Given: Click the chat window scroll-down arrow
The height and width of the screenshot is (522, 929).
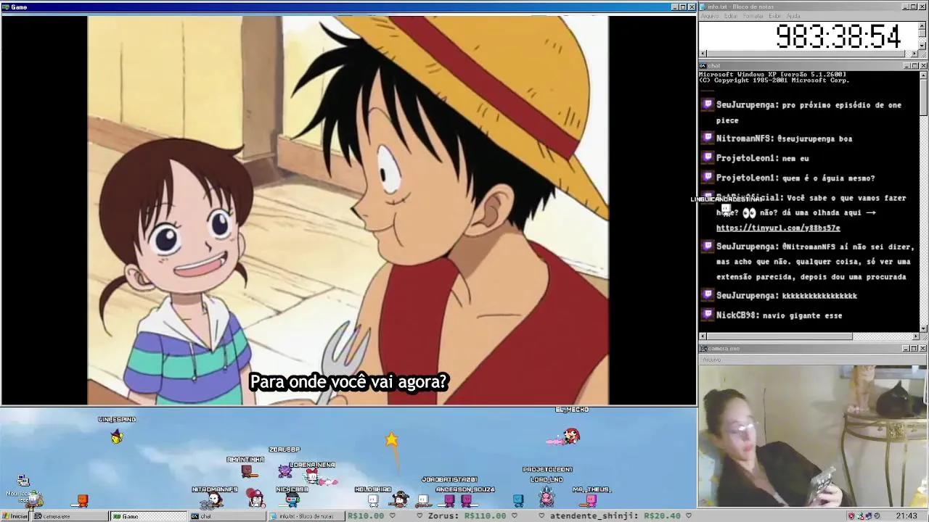Looking at the screenshot, I should (x=923, y=328).
